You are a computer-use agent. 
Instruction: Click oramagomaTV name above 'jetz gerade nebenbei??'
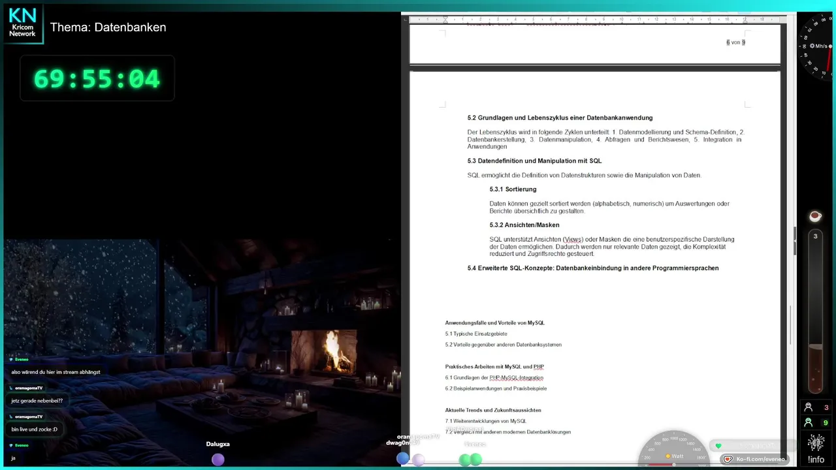[29, 388]
